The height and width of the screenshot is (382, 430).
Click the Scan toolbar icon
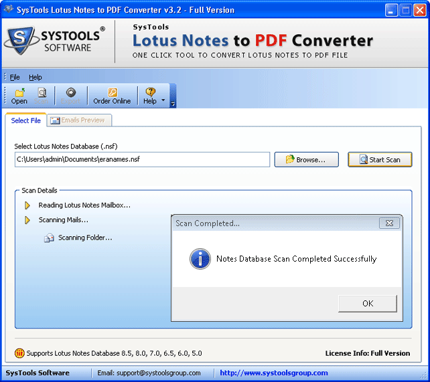[42, 96]
